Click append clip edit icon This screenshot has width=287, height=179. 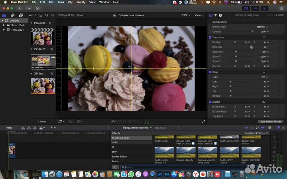(x=35, y=128)
